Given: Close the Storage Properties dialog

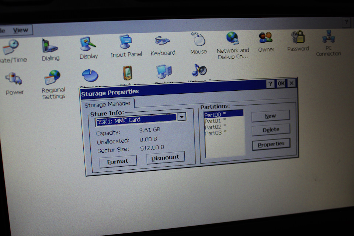Looking at the screenshot, I should [291, 83].
